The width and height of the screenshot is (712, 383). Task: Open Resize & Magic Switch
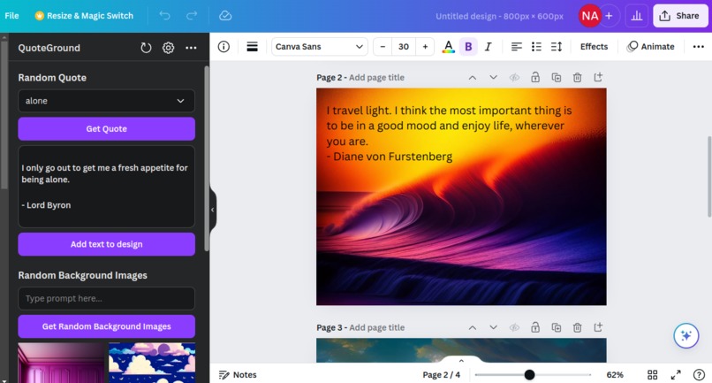coord(84,15)
